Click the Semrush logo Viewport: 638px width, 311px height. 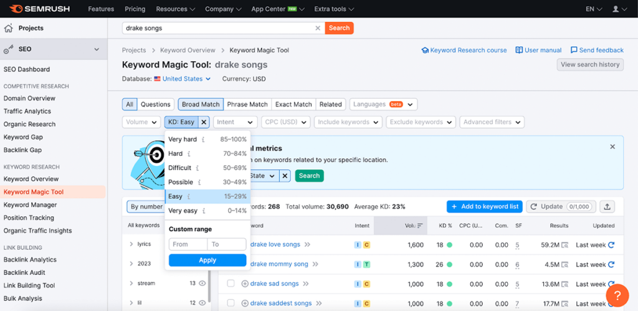point(39,9)
